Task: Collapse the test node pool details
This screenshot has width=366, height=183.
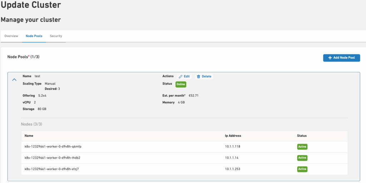Action: coord(15,80)
